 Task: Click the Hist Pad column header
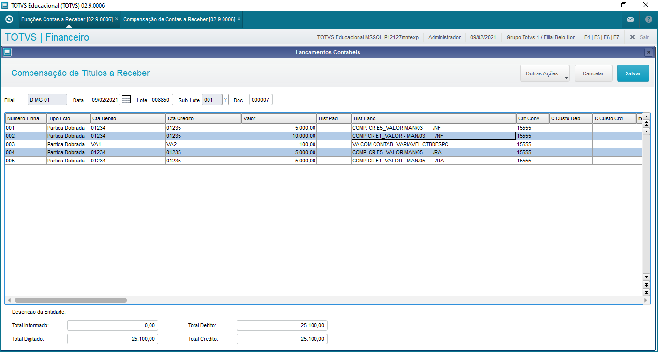point(334,118)
